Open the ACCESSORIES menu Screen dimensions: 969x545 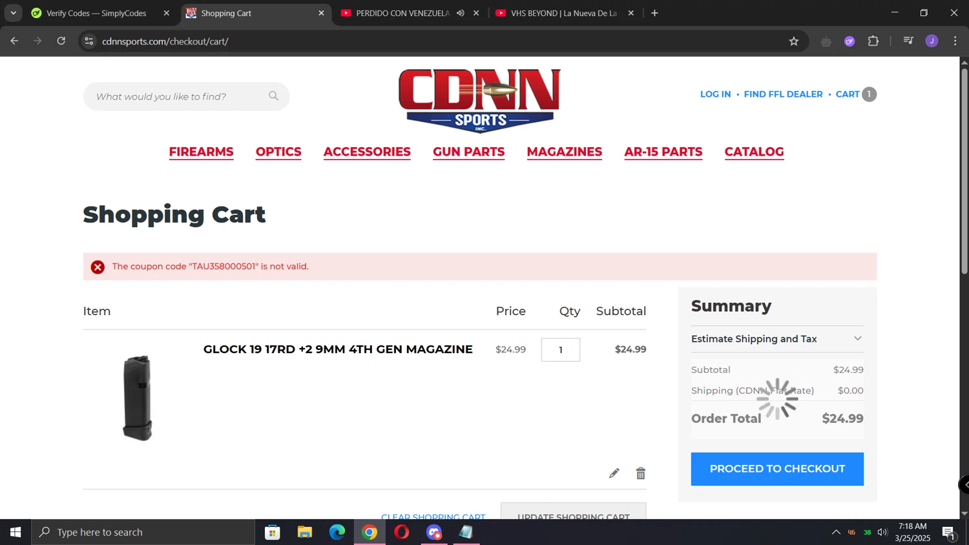pos(367,152)
